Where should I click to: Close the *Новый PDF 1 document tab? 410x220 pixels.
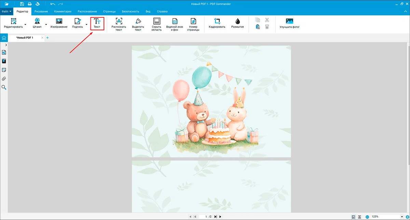pos(42,38)
